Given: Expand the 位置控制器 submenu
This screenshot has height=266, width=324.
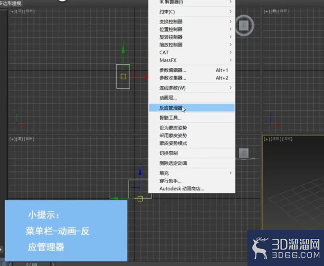Looking at the screenshot, I should [x=191, y=29].
